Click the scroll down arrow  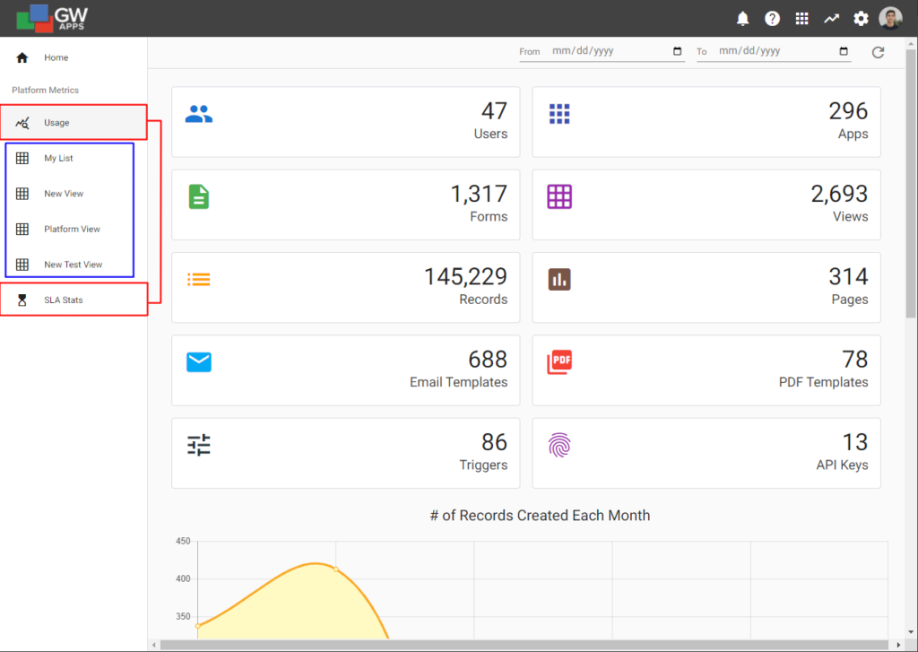coord(911,632)
